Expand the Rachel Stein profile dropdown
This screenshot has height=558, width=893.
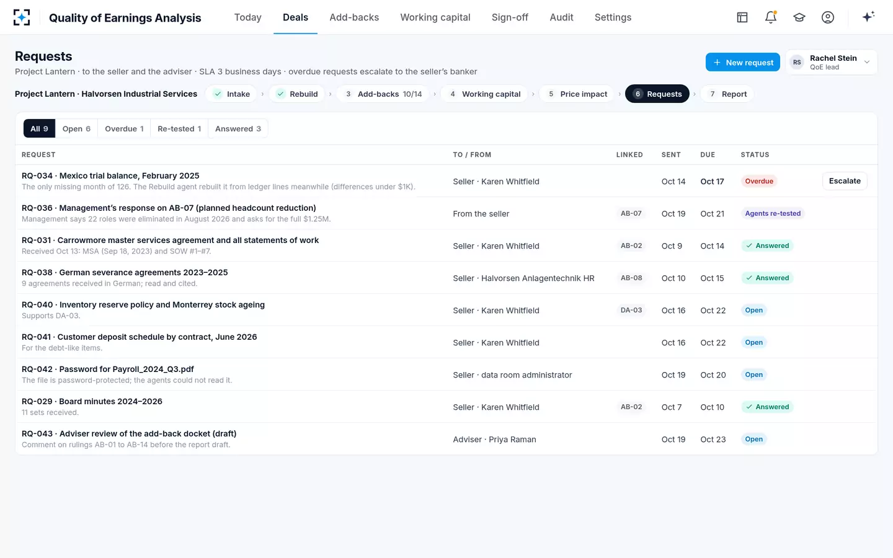[x=832, y=62]
